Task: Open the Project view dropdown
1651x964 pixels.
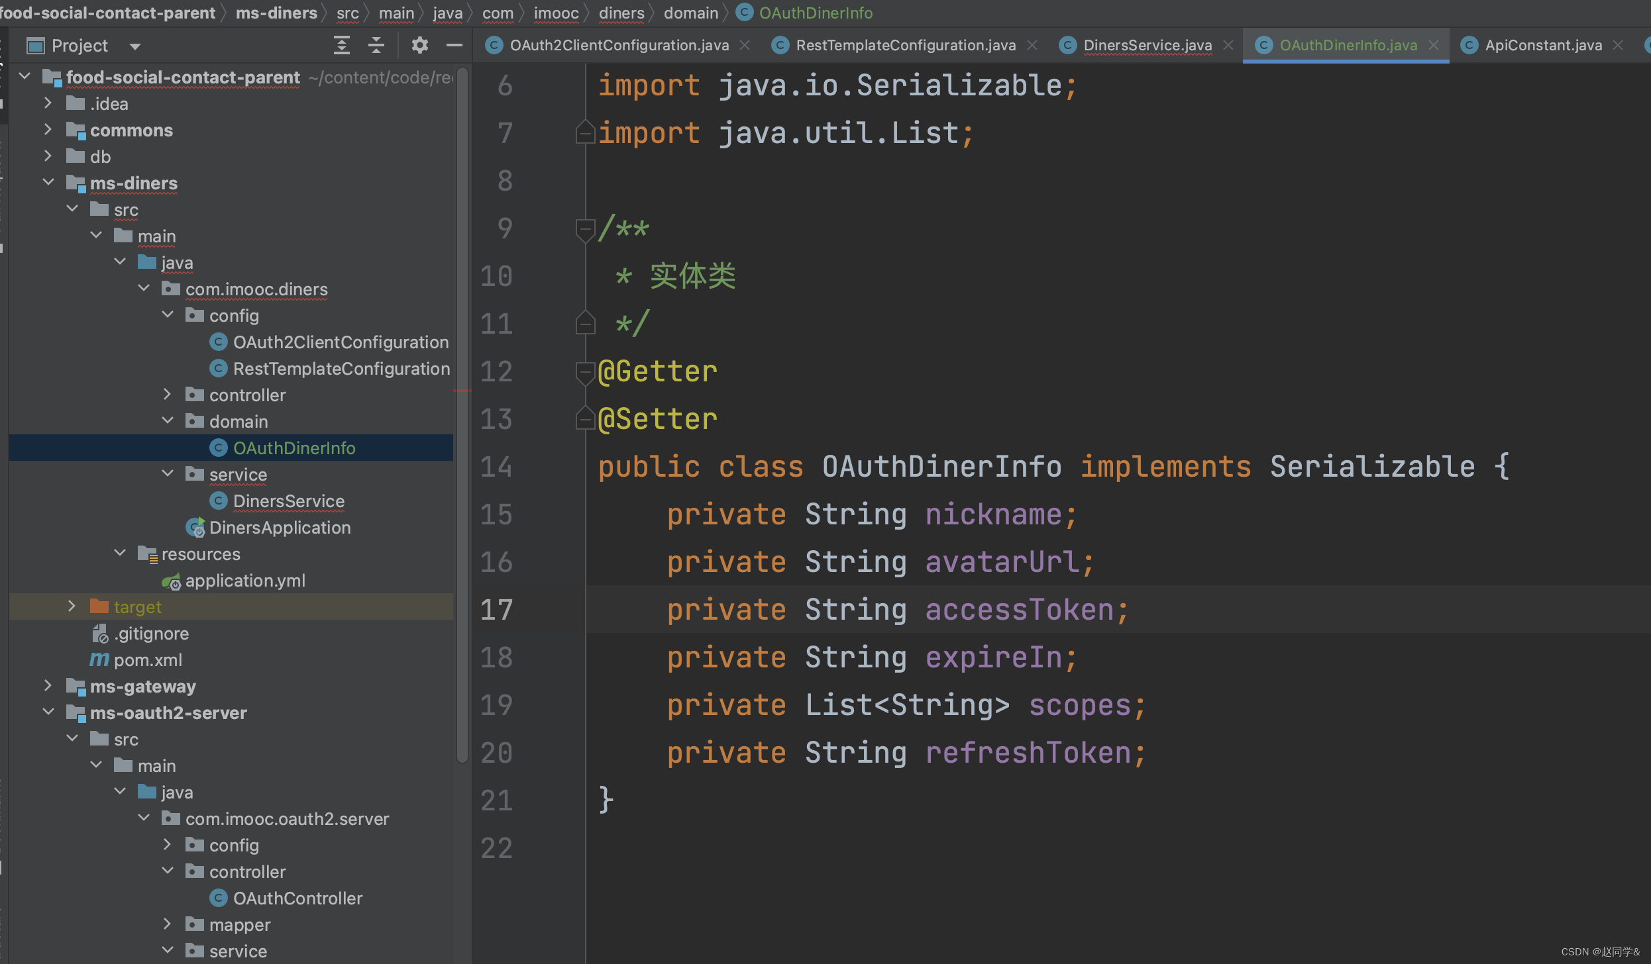Action: pyautogui.click(x=135, y=46)
